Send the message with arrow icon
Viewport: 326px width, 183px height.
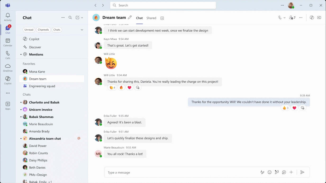[x=302, y=172]
